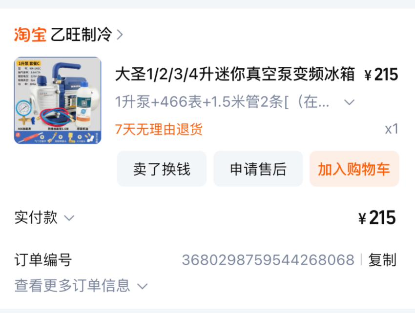The image size is (415, 313).
Task: Click the x1 quantity indicator
Action: pyautogui.click(x=392, y=129)
